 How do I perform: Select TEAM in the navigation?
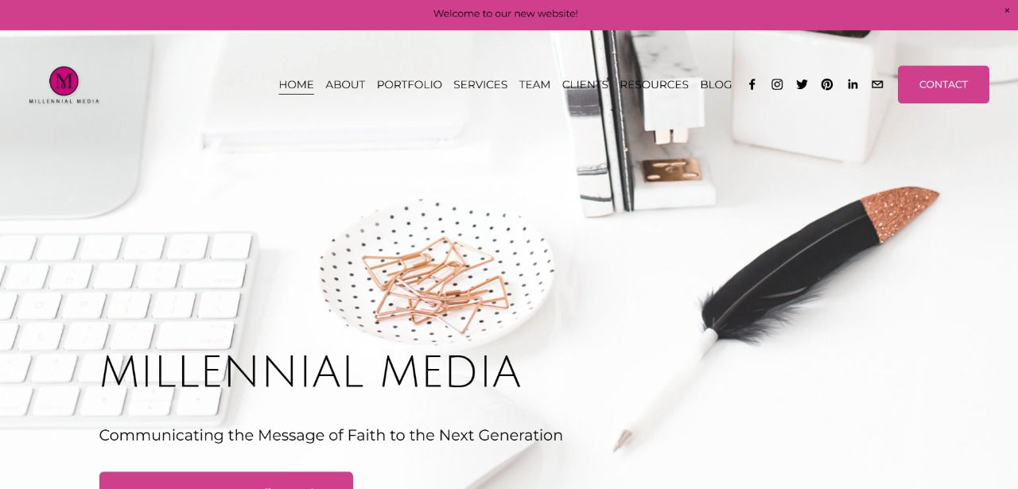(x=534, y=84)
